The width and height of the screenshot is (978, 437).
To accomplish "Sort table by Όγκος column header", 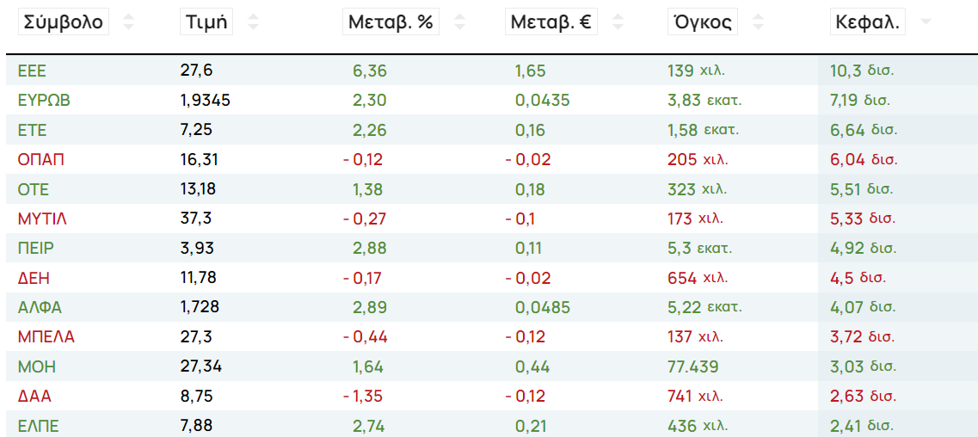I will click(x=702, y=23).
